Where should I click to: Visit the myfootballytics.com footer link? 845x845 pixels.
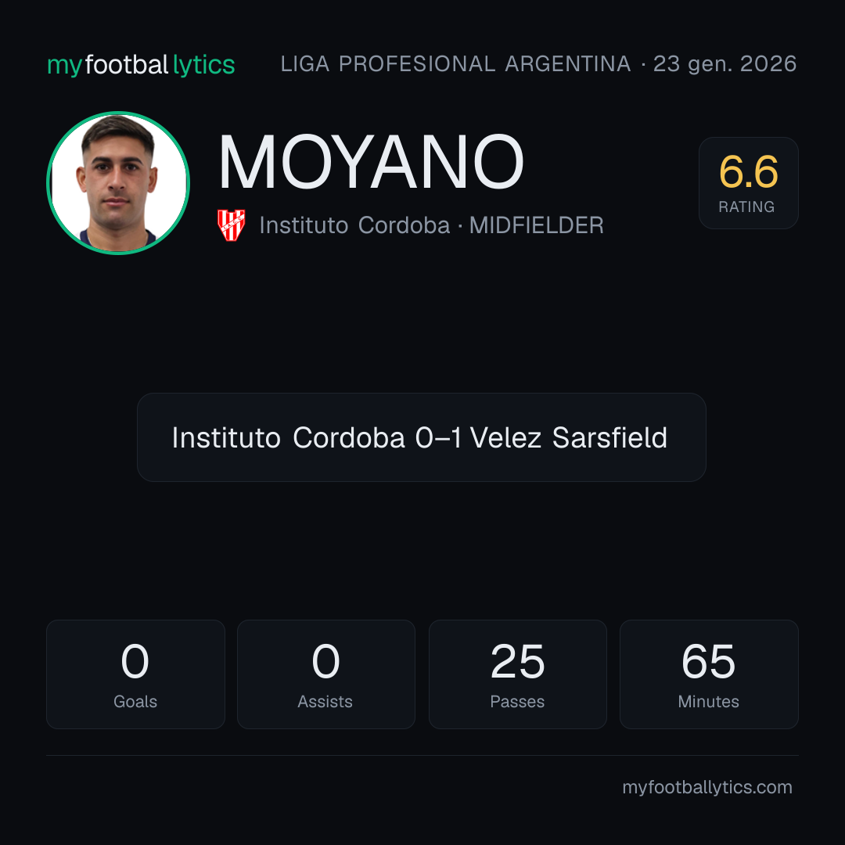click(x=707, y=787)
